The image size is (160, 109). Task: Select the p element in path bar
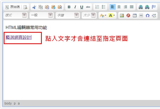[15, 103]
